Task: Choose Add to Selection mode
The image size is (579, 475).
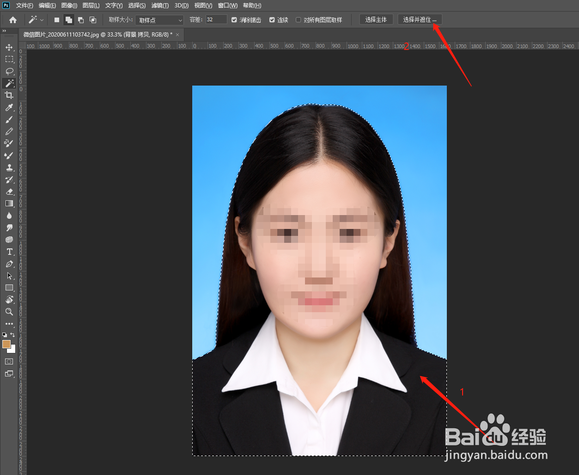Action: (68, 20)
